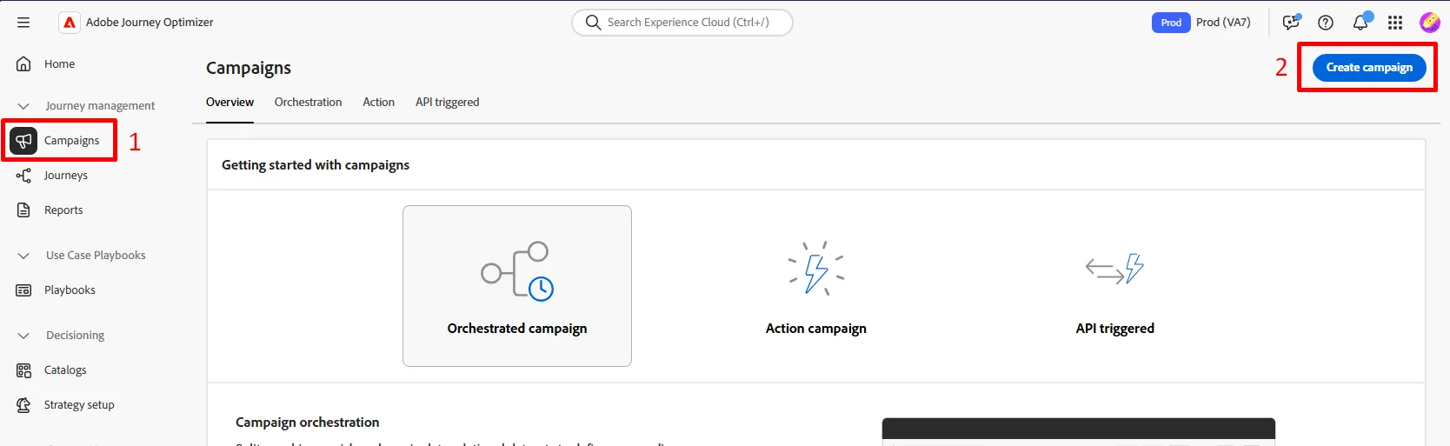This screenshot has height=446, width=1450.
Task: Open the help question mark icon
Action: pos(1326,23)
